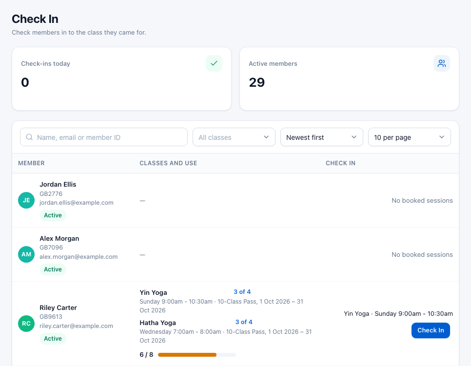
Task: Click the CLASSES AND USE column header
Action: tap(168, 163)
